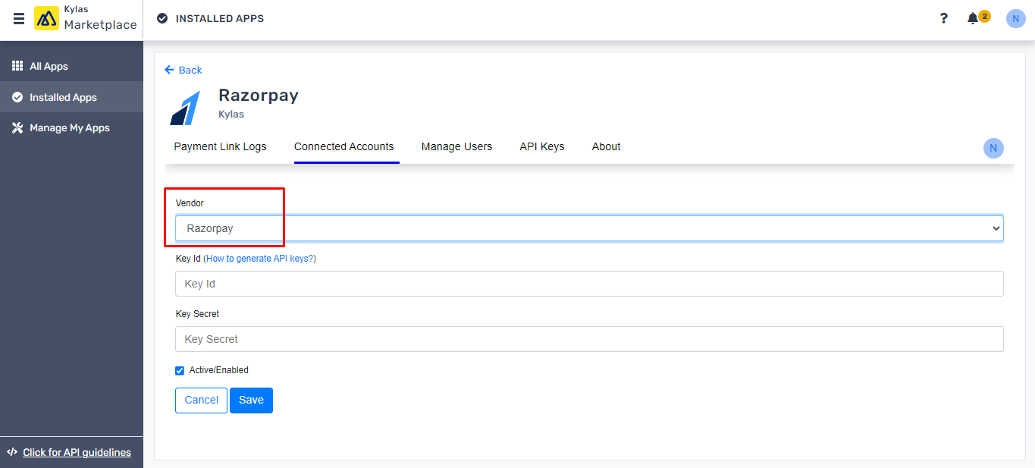Focus the Key Secret input field
Image resolution: width=1035 pixels, height=468 pixels.
click(589, 339)
